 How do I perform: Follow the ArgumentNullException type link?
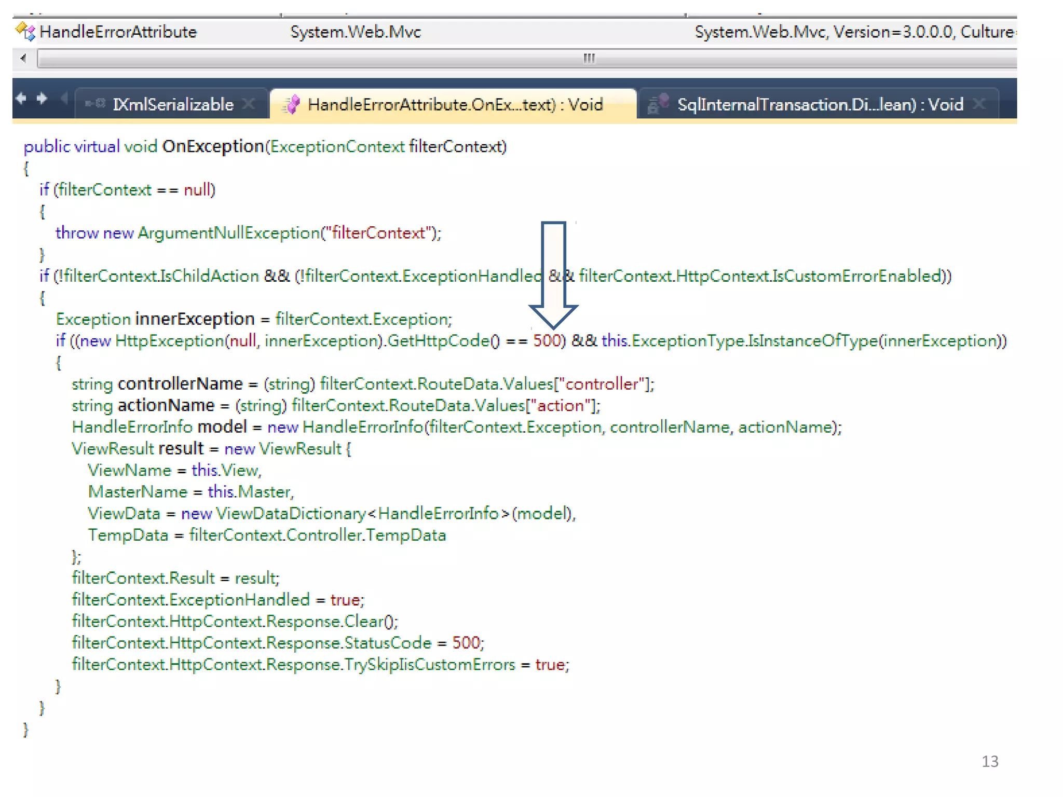pyautogui.click(x=228, y=233)
